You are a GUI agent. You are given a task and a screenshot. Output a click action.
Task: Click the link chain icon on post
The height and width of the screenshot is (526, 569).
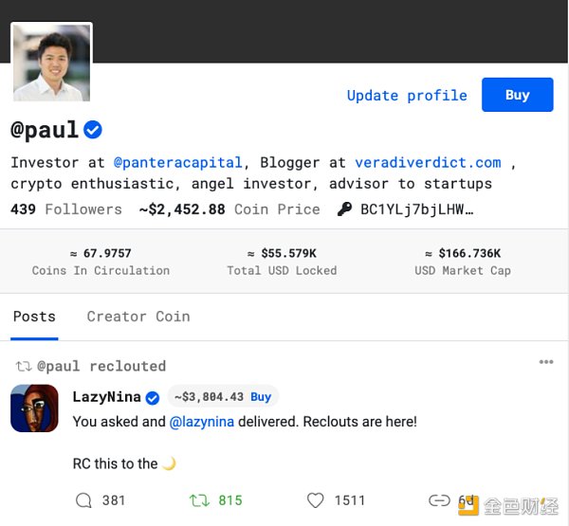click(x=438, y=499)
